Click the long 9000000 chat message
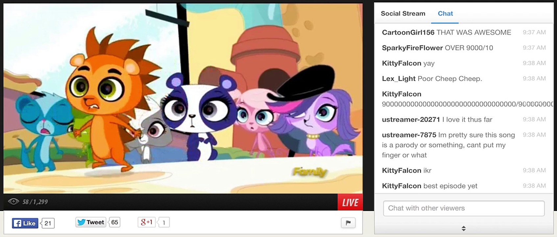This screenshot has width=557, height=237. pos(468,104)
